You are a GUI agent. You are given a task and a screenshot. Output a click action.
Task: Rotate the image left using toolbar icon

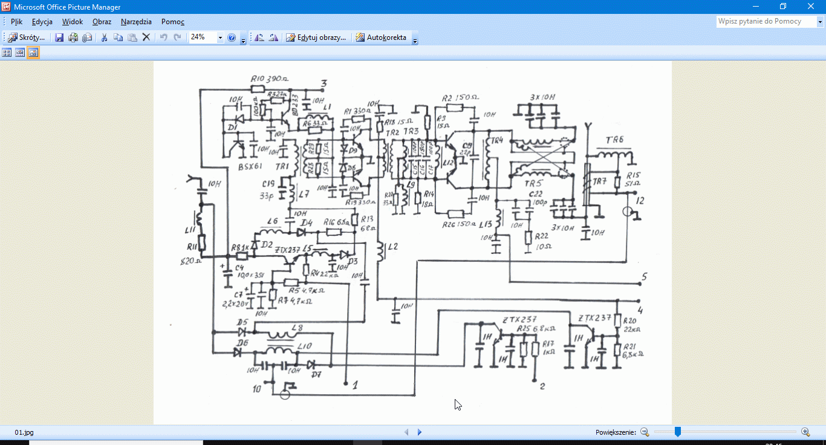pos(259,37)
